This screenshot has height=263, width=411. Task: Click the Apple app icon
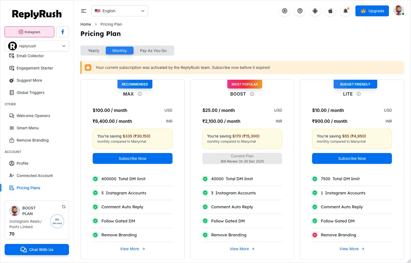pyautogui.click(x=330, y=11)
